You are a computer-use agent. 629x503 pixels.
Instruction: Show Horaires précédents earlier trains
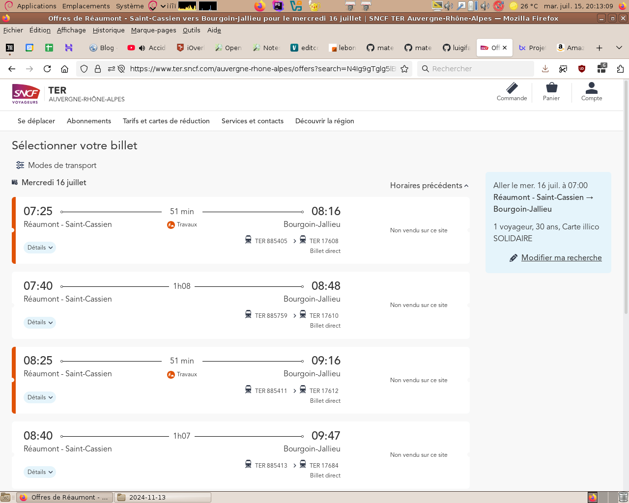429,185
